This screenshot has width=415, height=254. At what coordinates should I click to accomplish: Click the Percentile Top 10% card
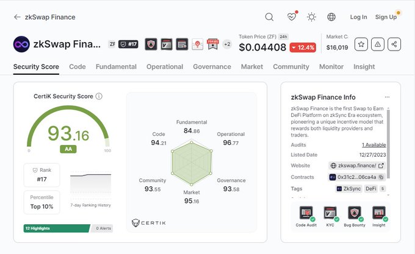pos(42,202)
